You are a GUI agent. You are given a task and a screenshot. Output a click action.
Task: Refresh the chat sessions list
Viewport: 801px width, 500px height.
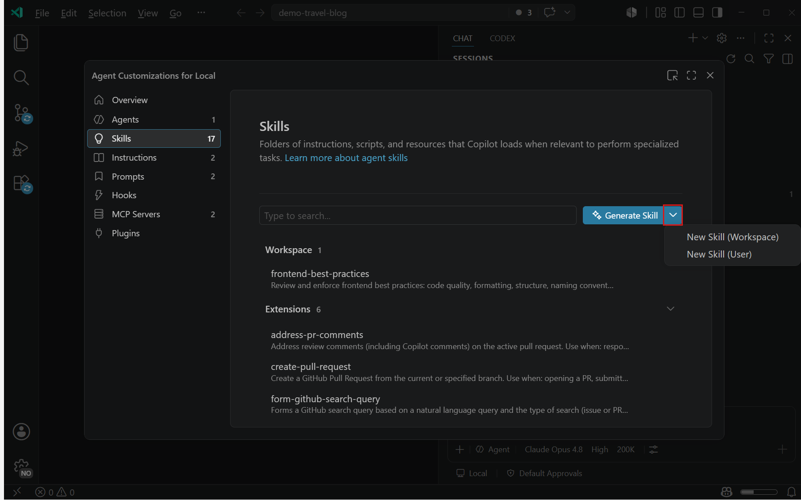731,59
